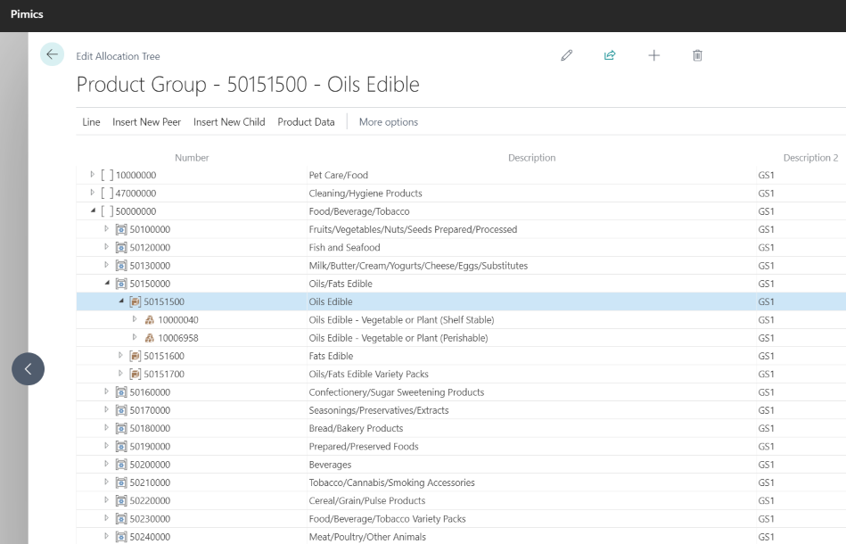Select number 50130000 tree row
The image size is (846, 544).
click(150, 266)
